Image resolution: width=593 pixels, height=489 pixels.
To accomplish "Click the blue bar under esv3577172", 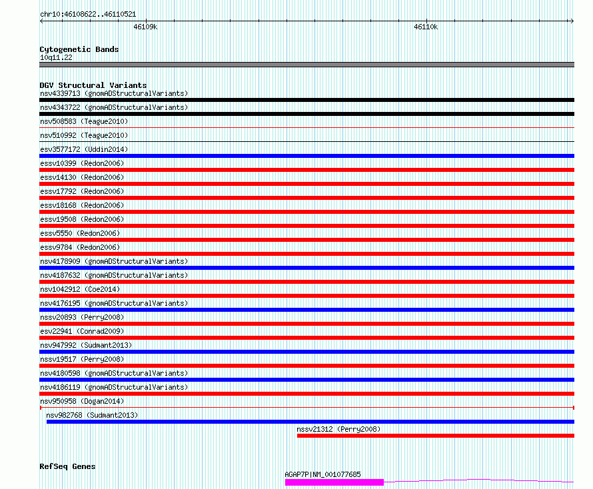I will click(306, 156).
